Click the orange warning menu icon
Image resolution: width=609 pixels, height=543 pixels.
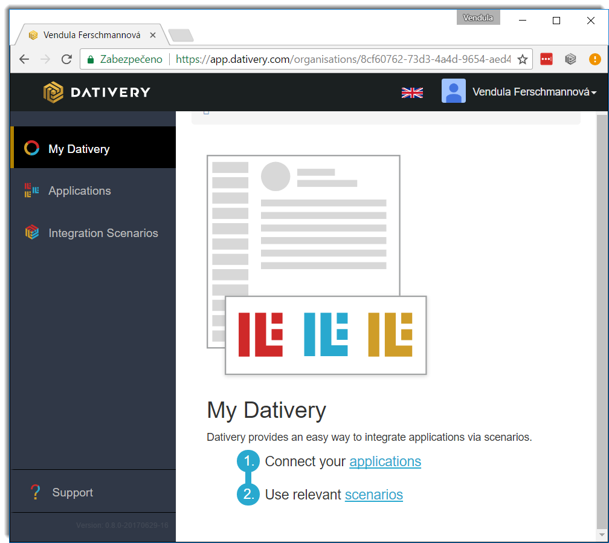pos(594,59)
